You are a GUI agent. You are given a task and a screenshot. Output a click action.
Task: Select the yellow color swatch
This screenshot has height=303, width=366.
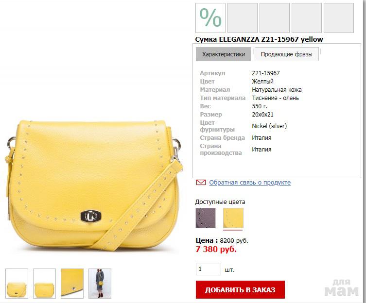[x=233, y=218]
